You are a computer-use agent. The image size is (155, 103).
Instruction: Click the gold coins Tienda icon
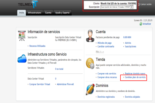(90, 63)
